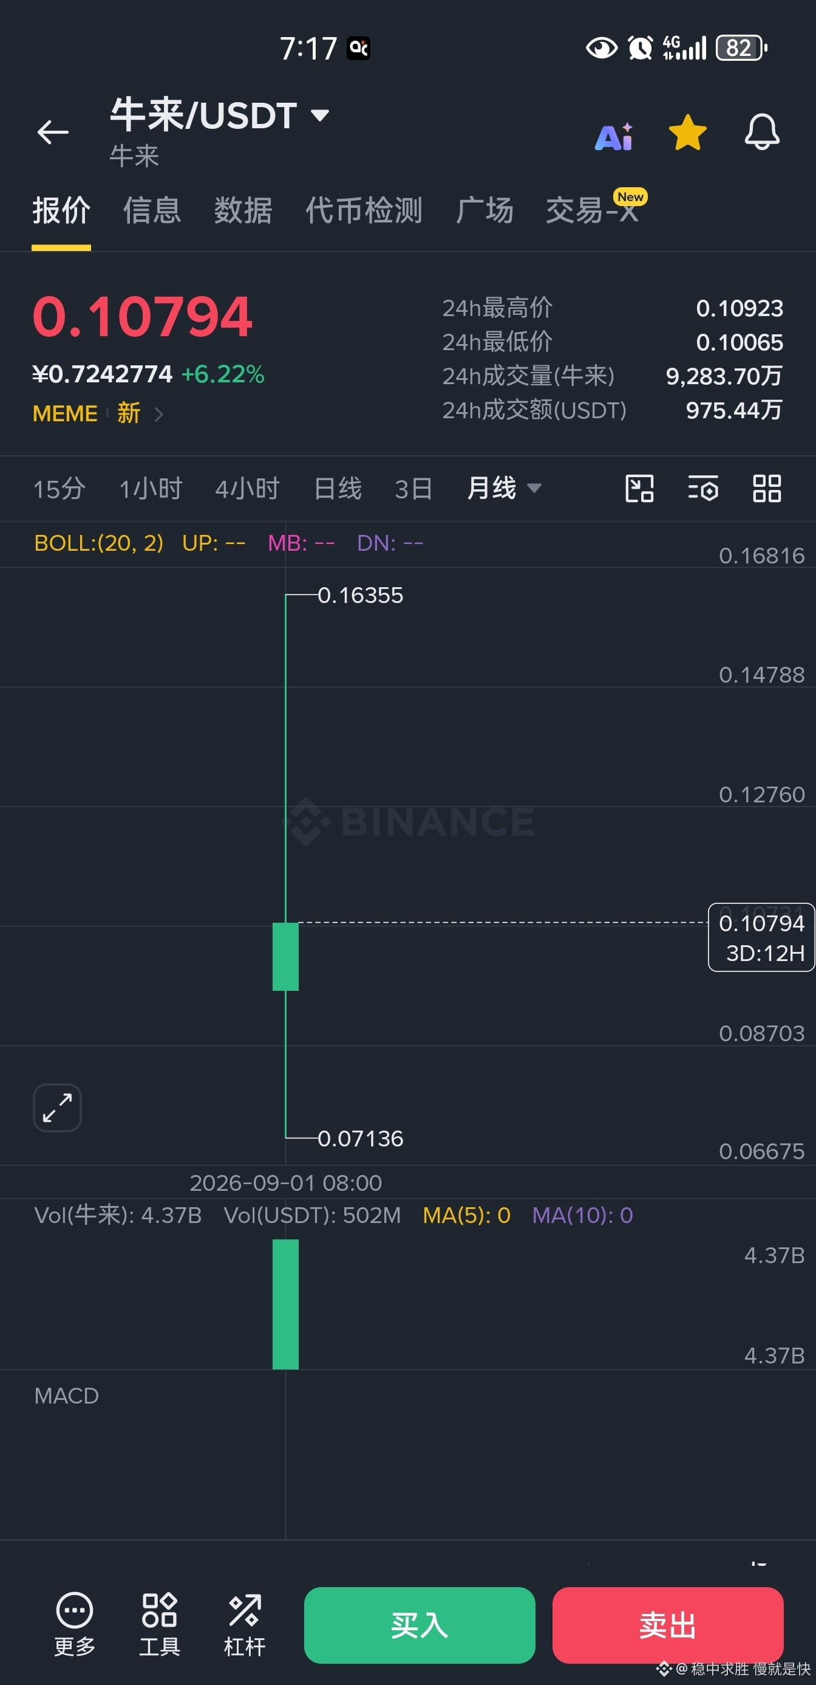816x1685 pixels.
Task: Open the chart grid layout icon
Action: coord(766,489)
